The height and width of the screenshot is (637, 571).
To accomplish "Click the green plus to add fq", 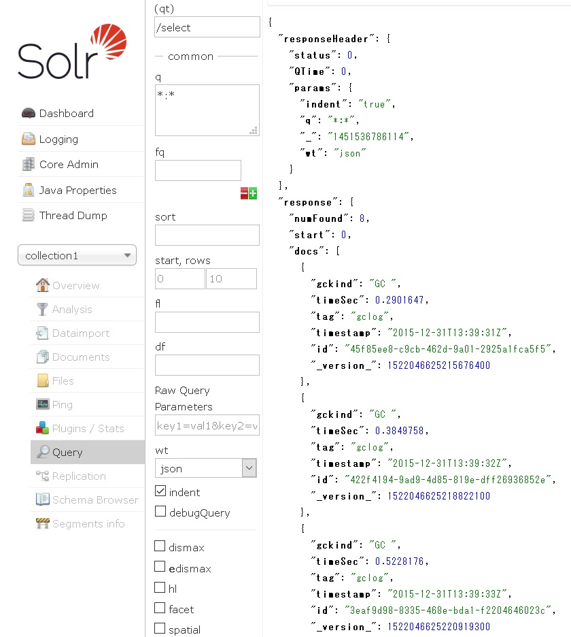I will [x=254, y=193].
